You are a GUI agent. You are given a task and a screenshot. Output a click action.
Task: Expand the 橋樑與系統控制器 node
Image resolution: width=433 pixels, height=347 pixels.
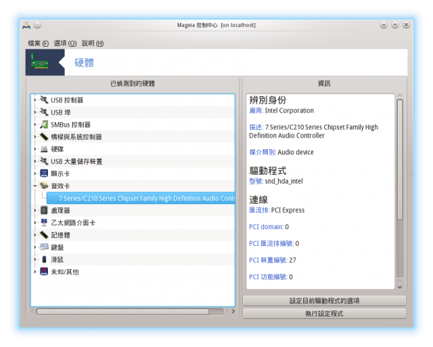pos(35,137)
